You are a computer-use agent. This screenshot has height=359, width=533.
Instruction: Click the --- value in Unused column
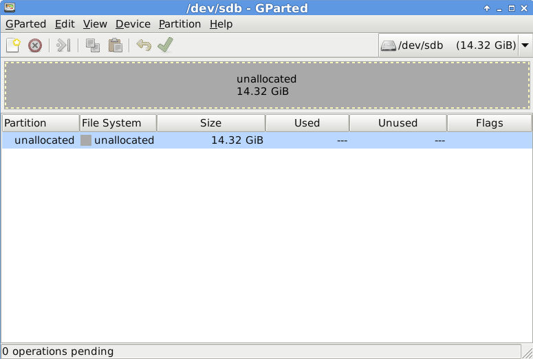[440, 141]
